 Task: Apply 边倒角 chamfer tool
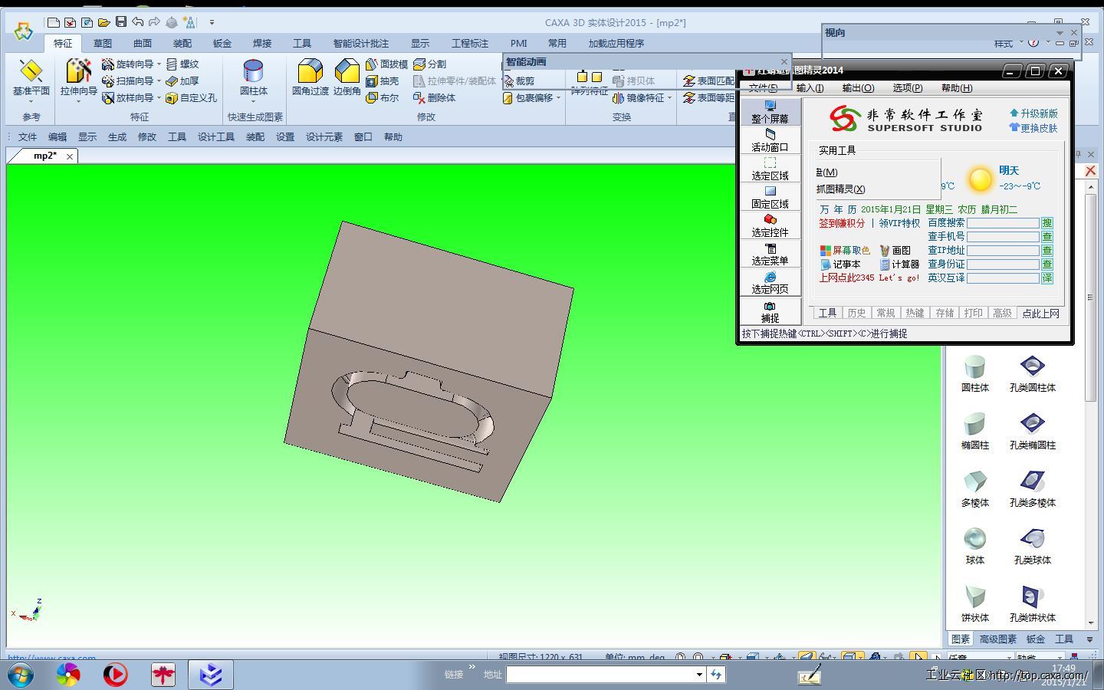tap(347, 77)
